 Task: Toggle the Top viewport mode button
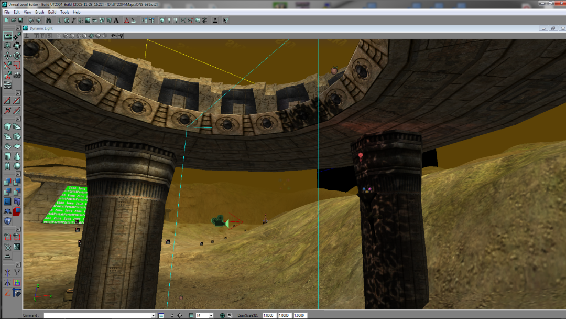pyautogui.click(x=36, y=36)
